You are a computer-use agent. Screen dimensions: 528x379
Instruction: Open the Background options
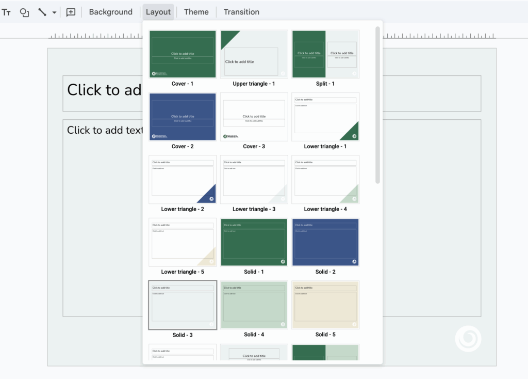[110, 12]
